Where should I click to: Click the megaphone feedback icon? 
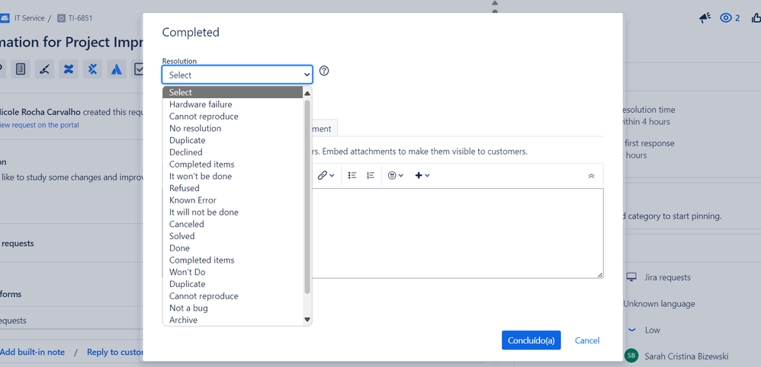tap(705, 18)
